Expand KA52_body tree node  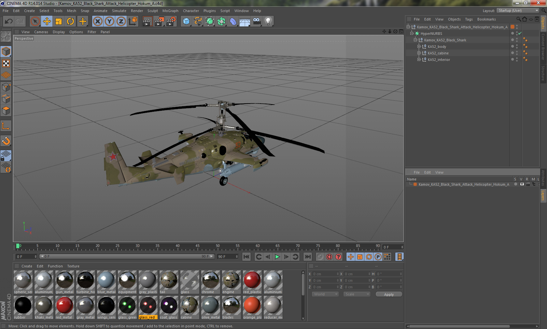pos(419,47)
